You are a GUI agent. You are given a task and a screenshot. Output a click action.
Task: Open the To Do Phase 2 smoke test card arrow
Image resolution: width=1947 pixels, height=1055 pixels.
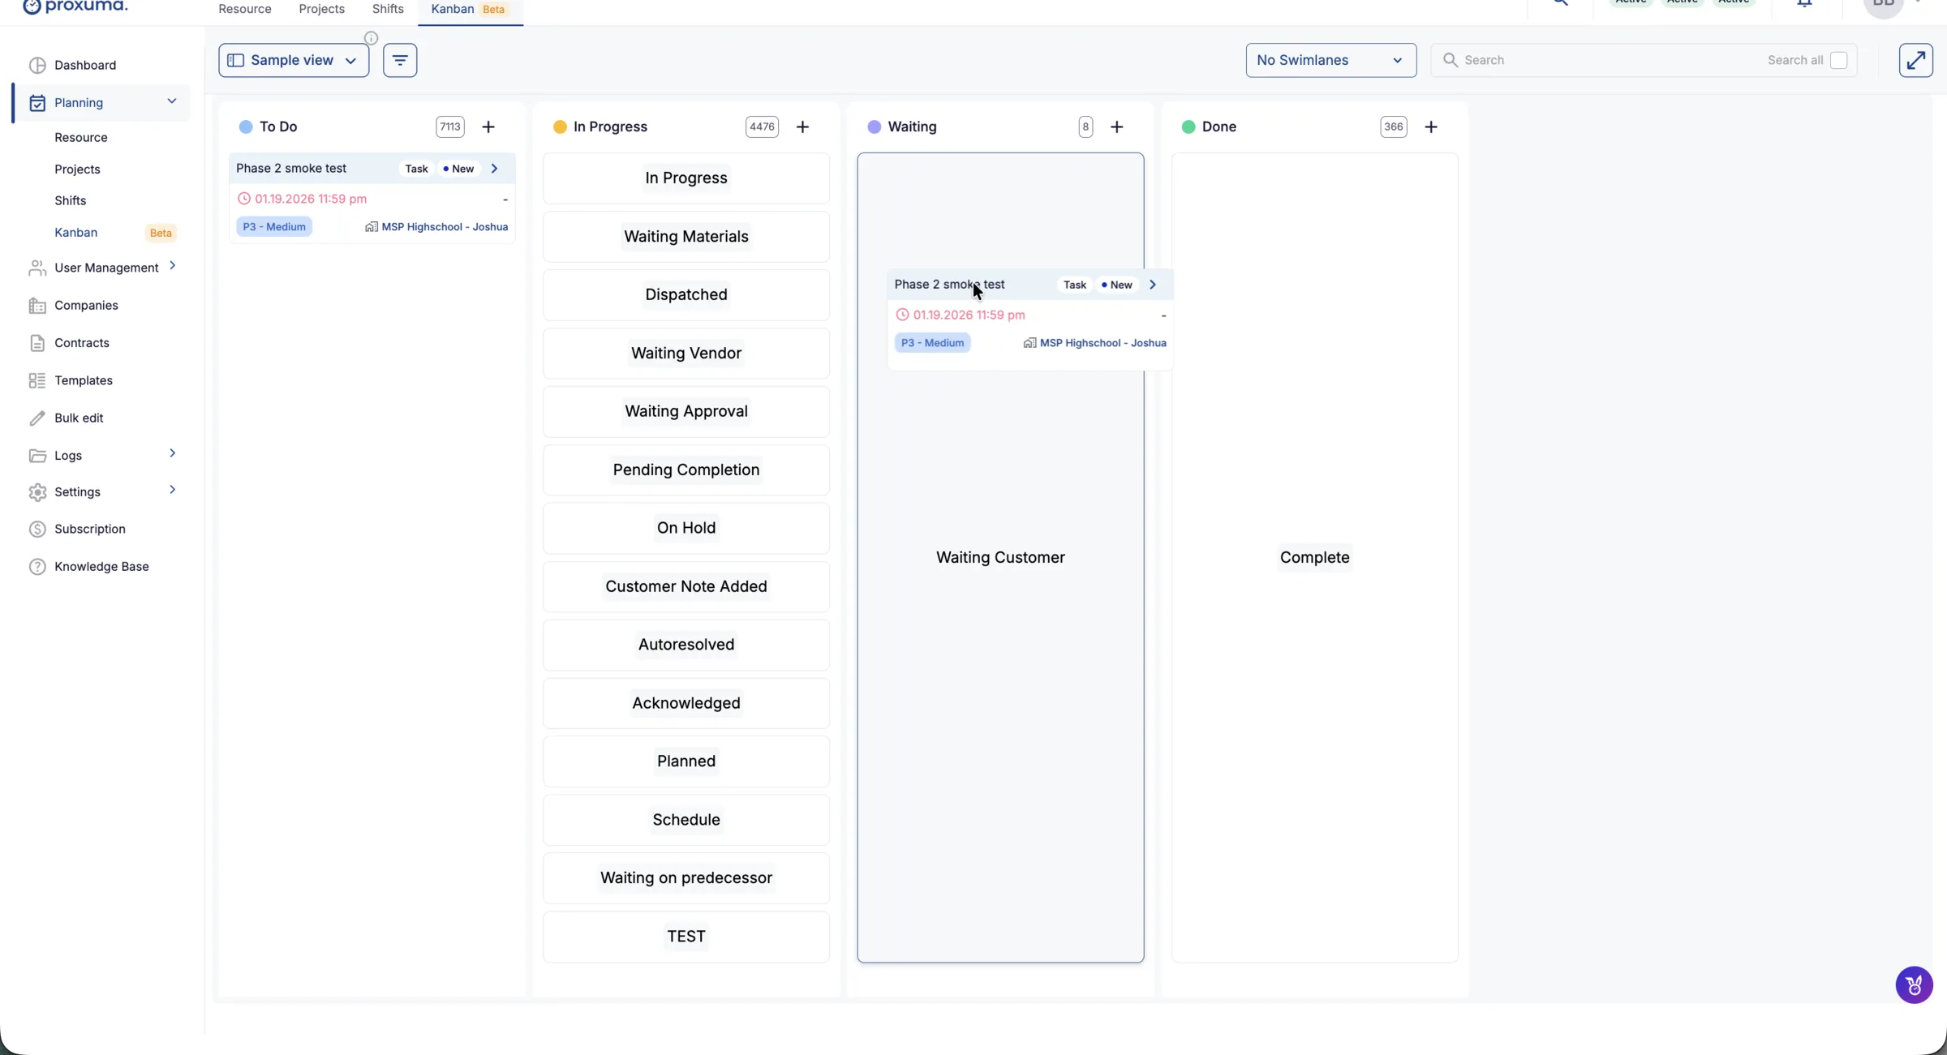point(494,169)
